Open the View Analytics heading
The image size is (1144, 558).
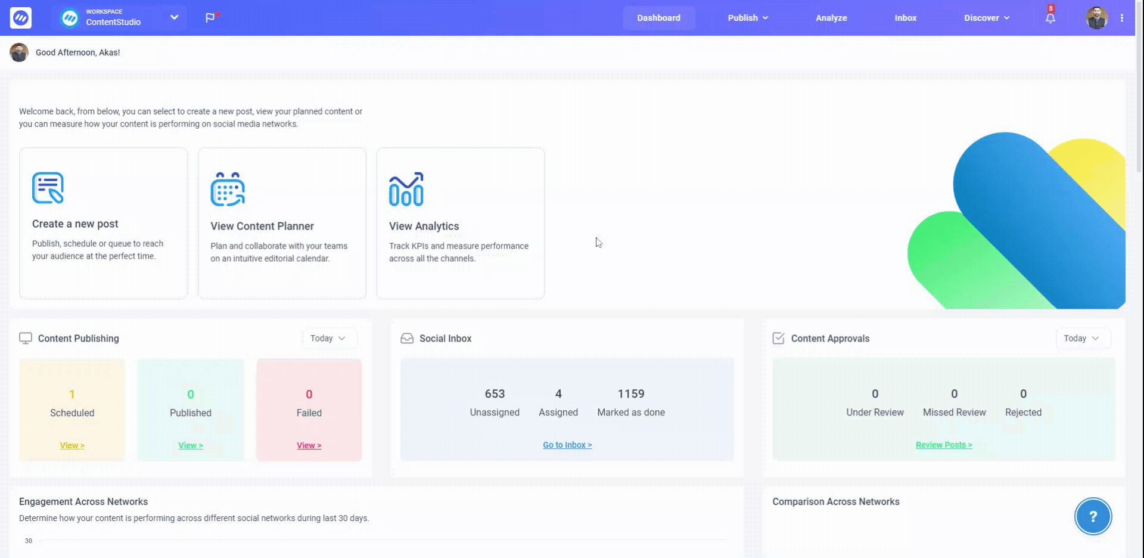[424, 226]
